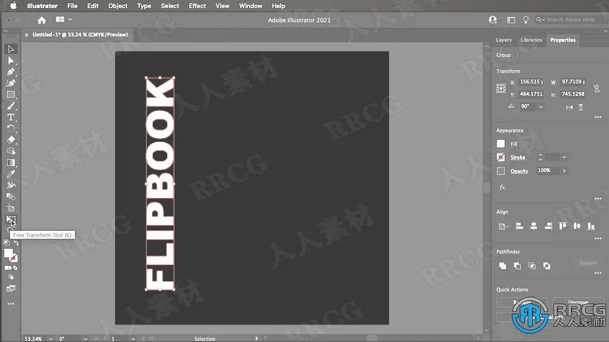609x342 pixels.
Task: Choose the Rectangle tool
Action: click(11, 95)
